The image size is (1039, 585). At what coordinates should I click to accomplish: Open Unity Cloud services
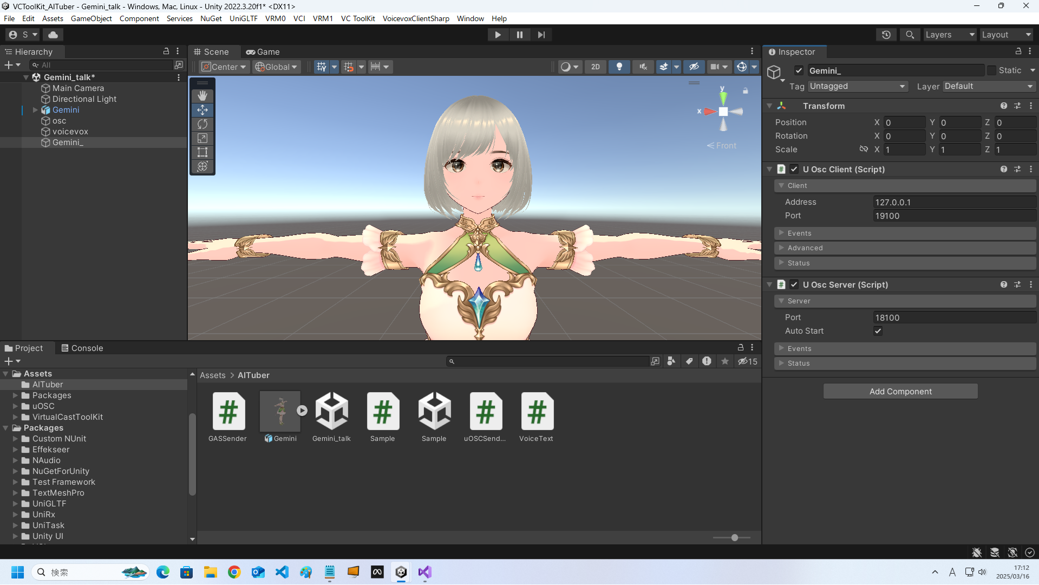tap(53, 35)
